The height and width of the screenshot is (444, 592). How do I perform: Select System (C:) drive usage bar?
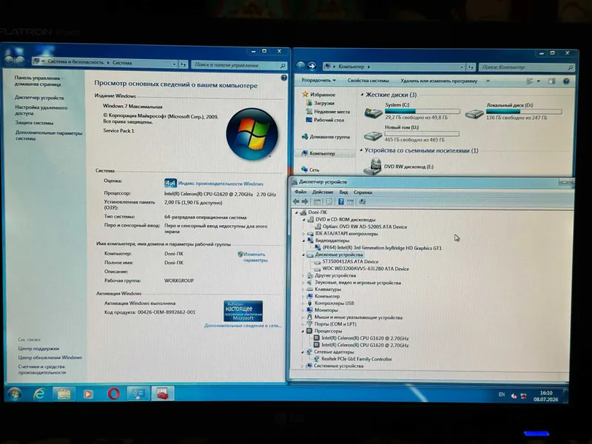click(422, 112)
